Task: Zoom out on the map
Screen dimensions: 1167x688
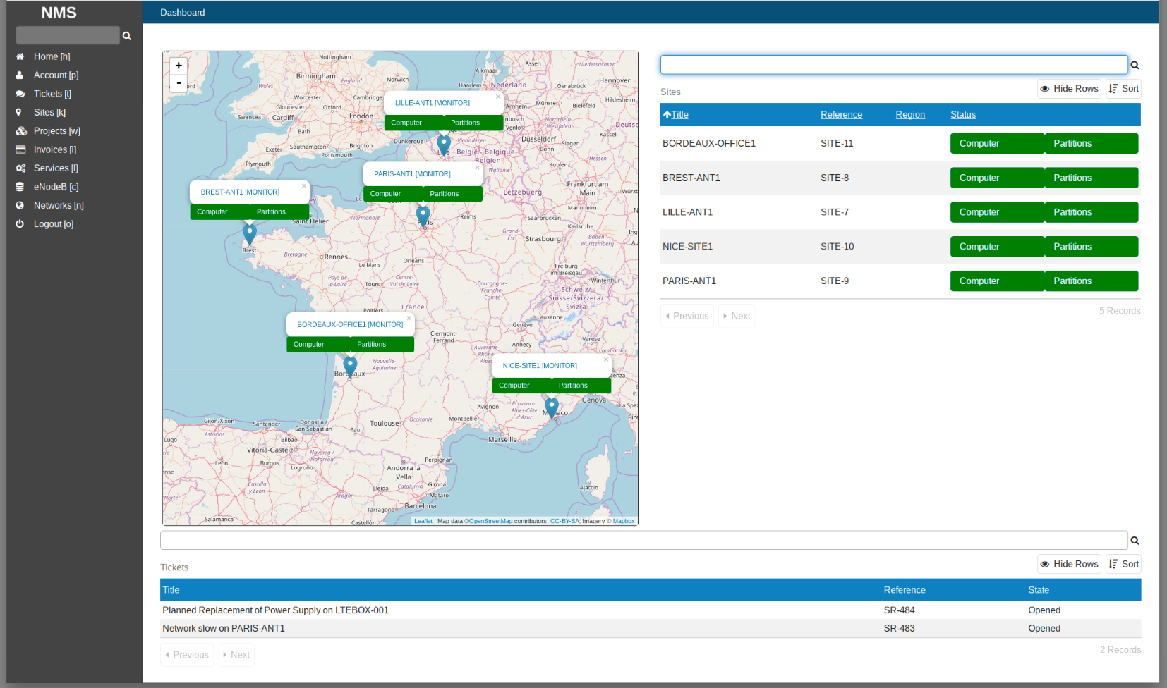Action: pos(179,83)
